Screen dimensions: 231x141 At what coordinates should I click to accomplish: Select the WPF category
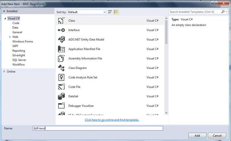coord(15,46)
